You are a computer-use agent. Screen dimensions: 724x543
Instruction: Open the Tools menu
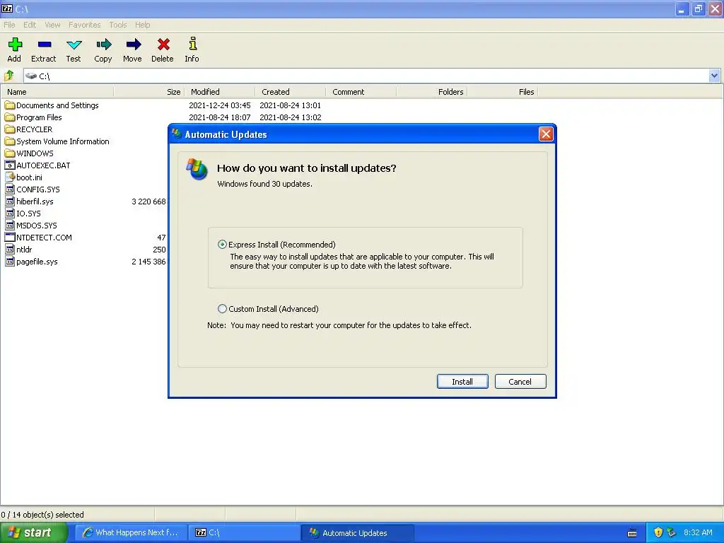coord(118,25)
